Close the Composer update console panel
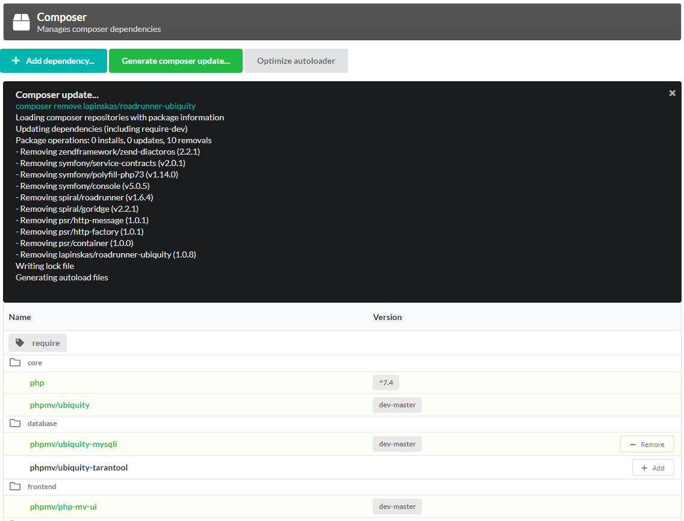Screen dimensions: 684x521 point(672,93)
